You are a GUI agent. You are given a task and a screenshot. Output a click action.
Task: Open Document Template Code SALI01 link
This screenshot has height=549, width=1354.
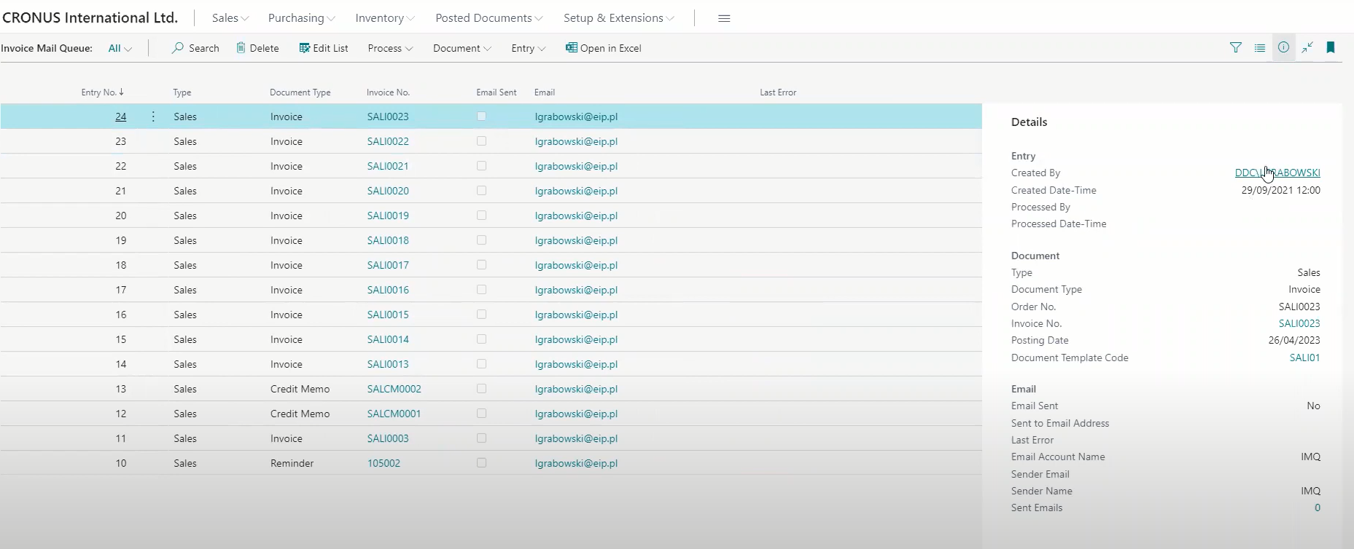tap(1304, 358)
